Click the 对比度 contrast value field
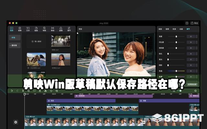The height and width of the screenshot is (129, 207). 191,42
